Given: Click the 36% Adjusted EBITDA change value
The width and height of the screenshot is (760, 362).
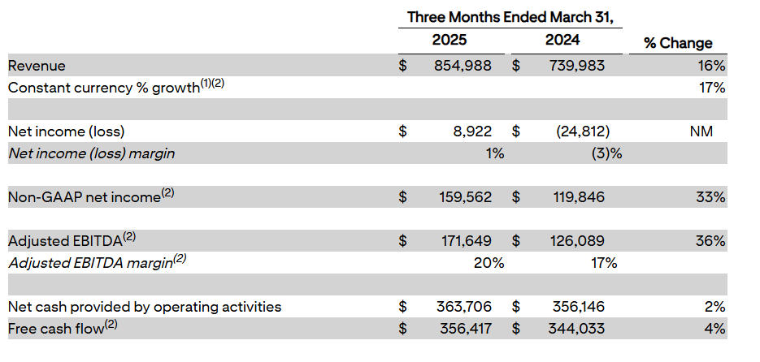Looking at the screenshot, I should click(710, 241).
